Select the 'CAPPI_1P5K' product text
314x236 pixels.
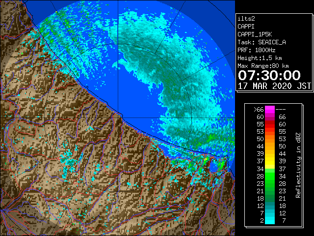click(255, 34)
